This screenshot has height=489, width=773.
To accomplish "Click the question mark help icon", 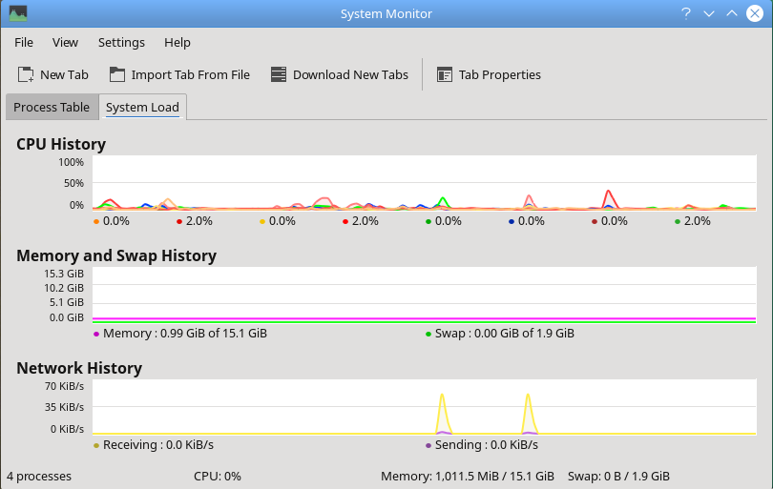I will pos(685,13).
